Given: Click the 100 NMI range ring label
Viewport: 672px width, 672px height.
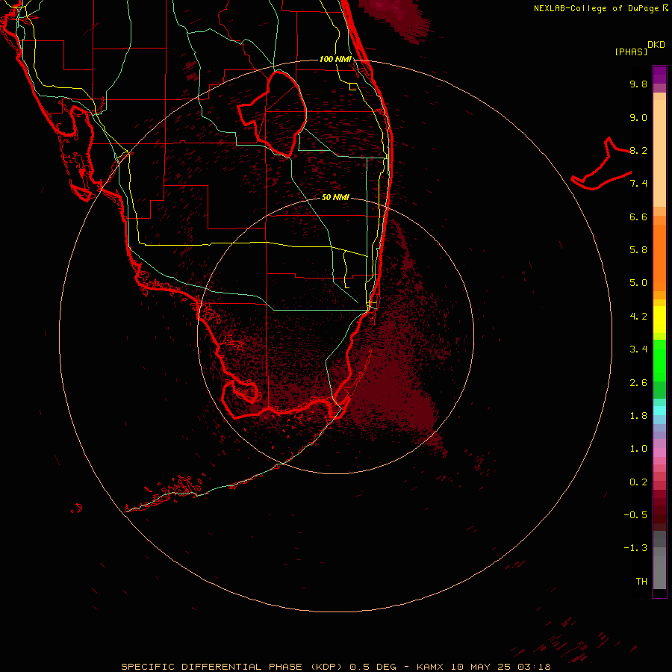Looking at the screenshot, I should pyautogui.click(x=335, y=59).
